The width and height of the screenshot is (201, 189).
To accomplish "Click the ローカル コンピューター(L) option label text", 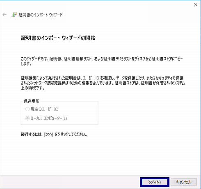I will point(49,118).
